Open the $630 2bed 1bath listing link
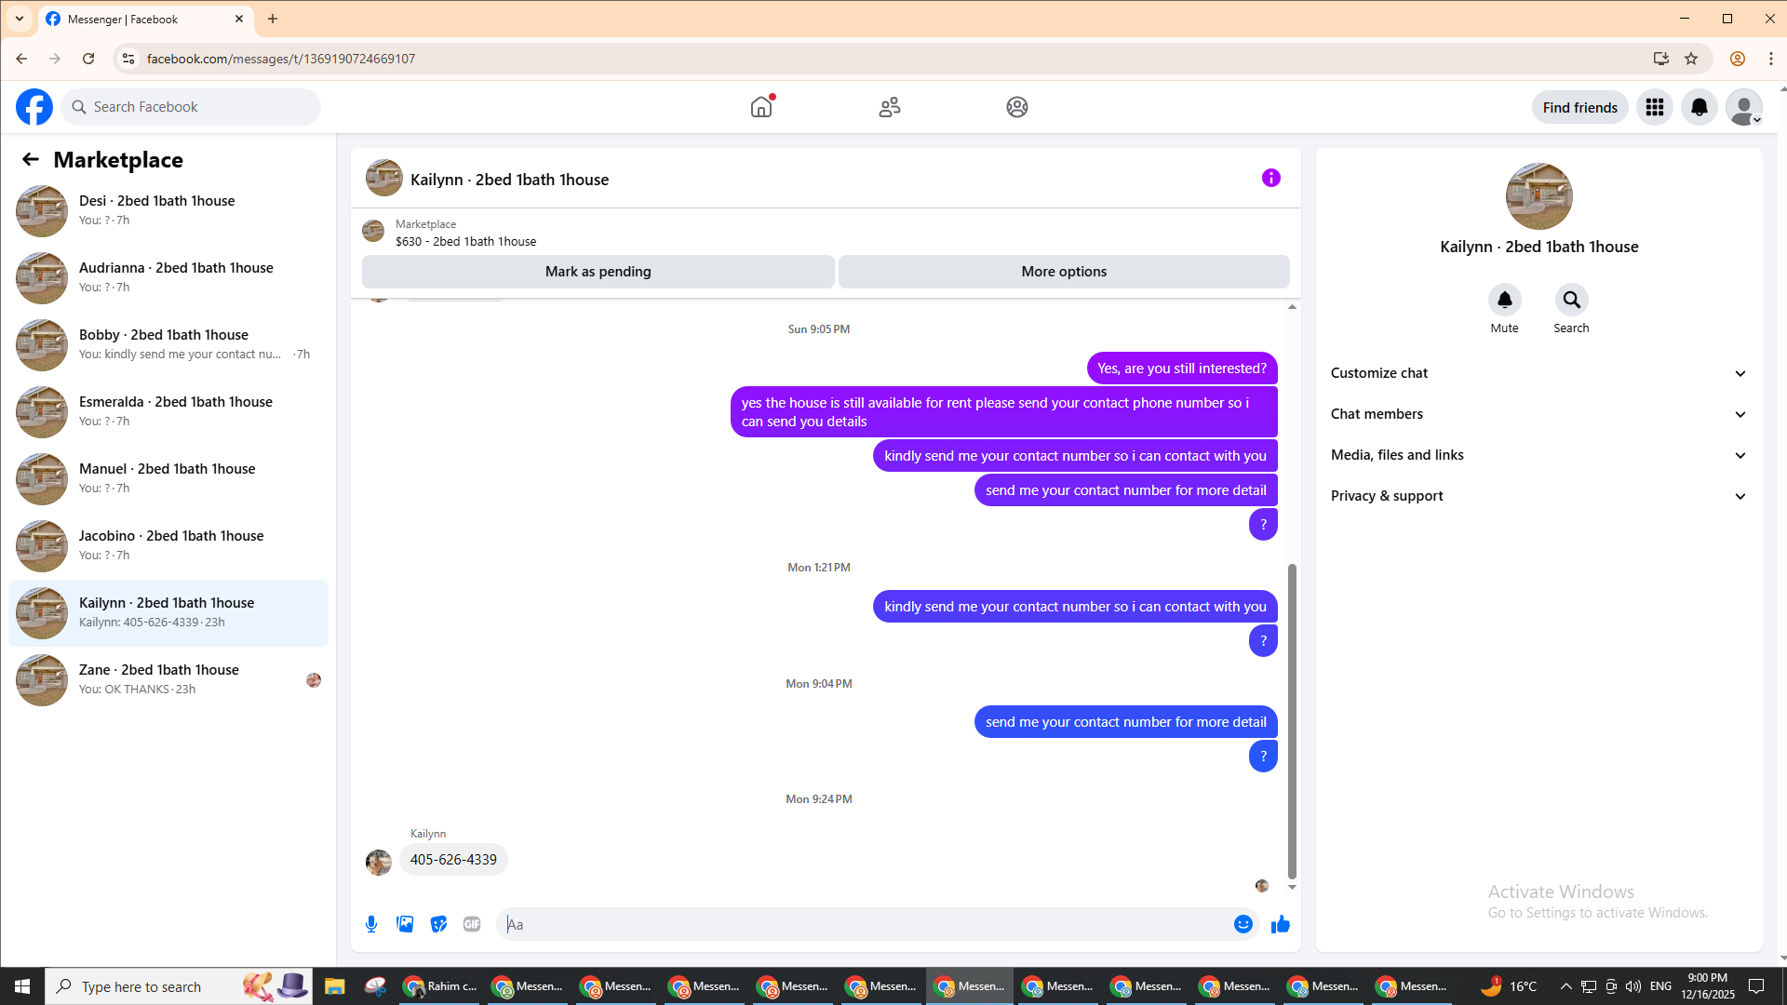The height and width of the screenshot is (1005, 1787). [465, 241]
